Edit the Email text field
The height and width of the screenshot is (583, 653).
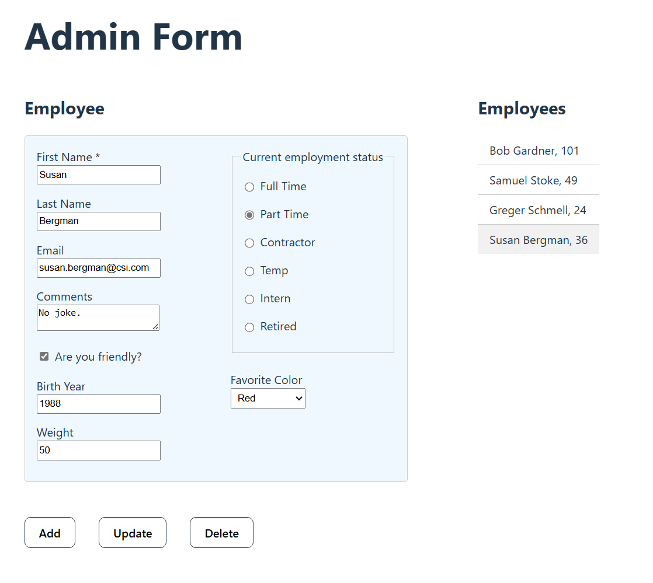click(x=98, y=268)
